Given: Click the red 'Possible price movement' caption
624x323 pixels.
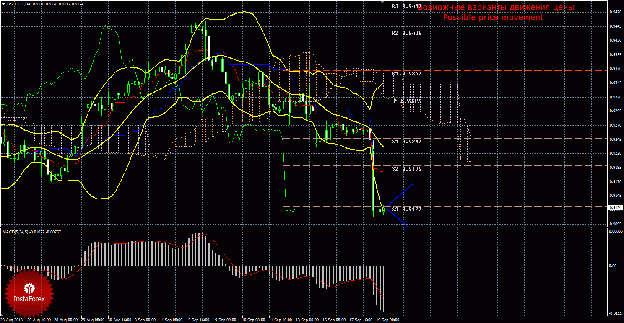Looking at the screenshot, I should (x=493, y=18).
